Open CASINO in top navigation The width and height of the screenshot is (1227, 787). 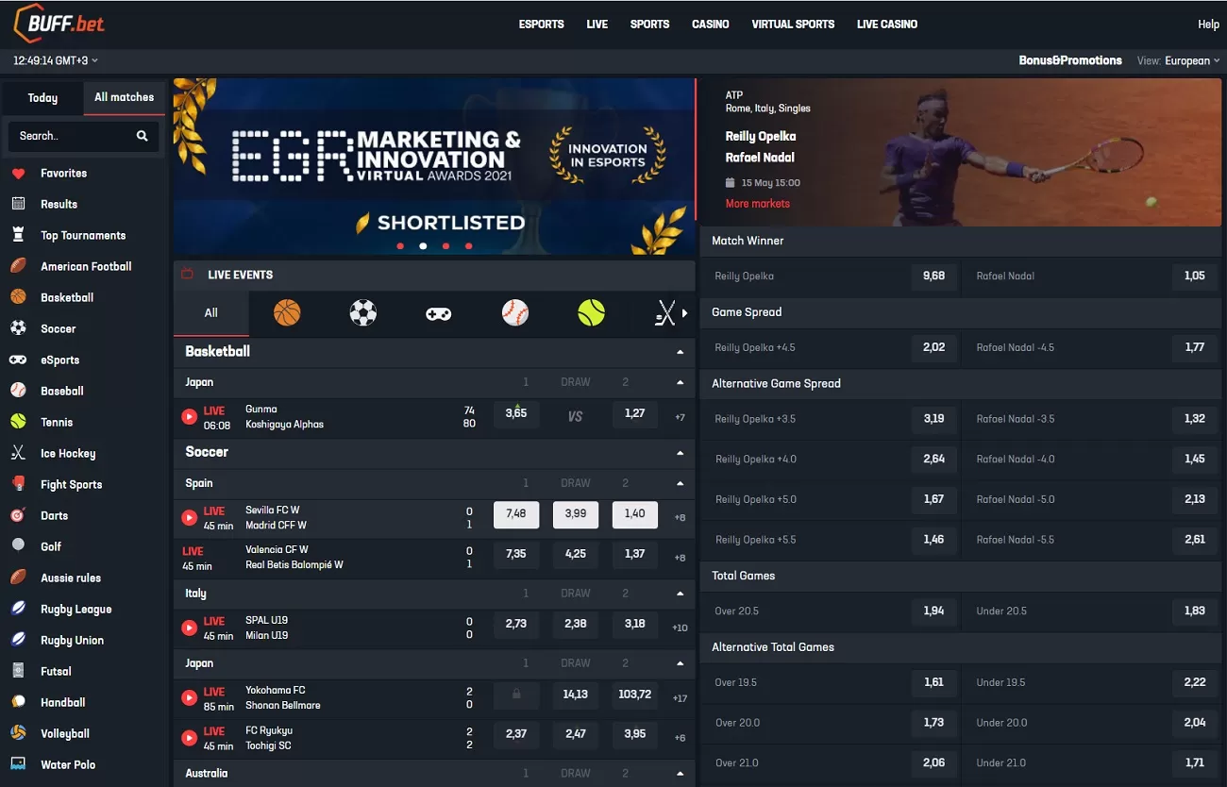click(x=711, y=25)
